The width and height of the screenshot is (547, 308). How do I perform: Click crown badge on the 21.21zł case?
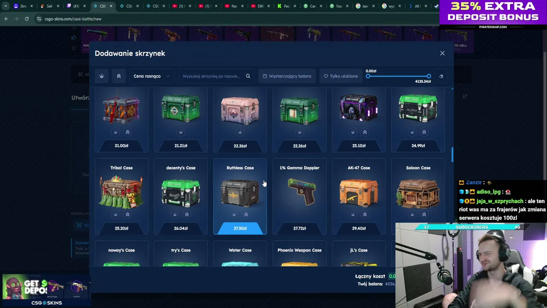[x=181, y=132]
